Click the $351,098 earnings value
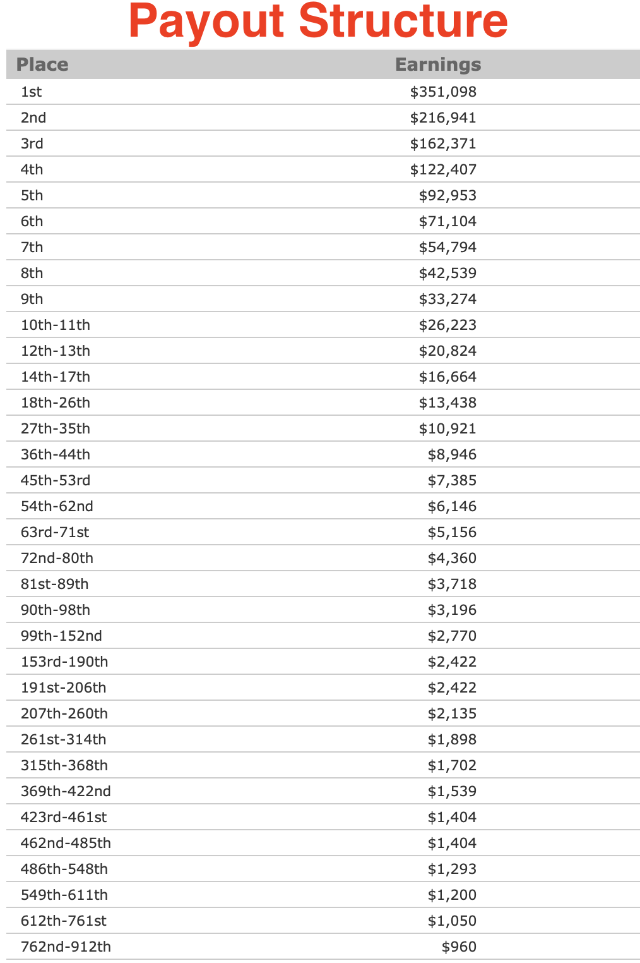This screenshot has width=640, height=963. coord(443,92)
